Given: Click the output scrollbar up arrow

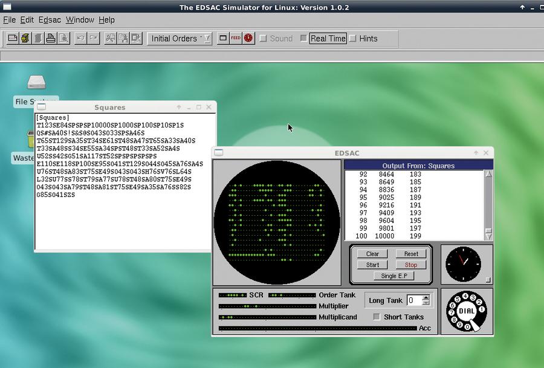Looking at the screenshot, I should point(488,174).
